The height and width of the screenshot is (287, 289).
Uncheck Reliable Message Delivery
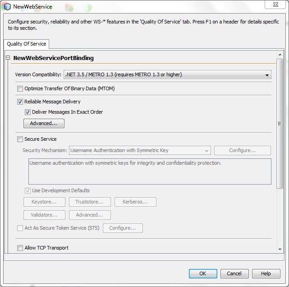(20, 102)
